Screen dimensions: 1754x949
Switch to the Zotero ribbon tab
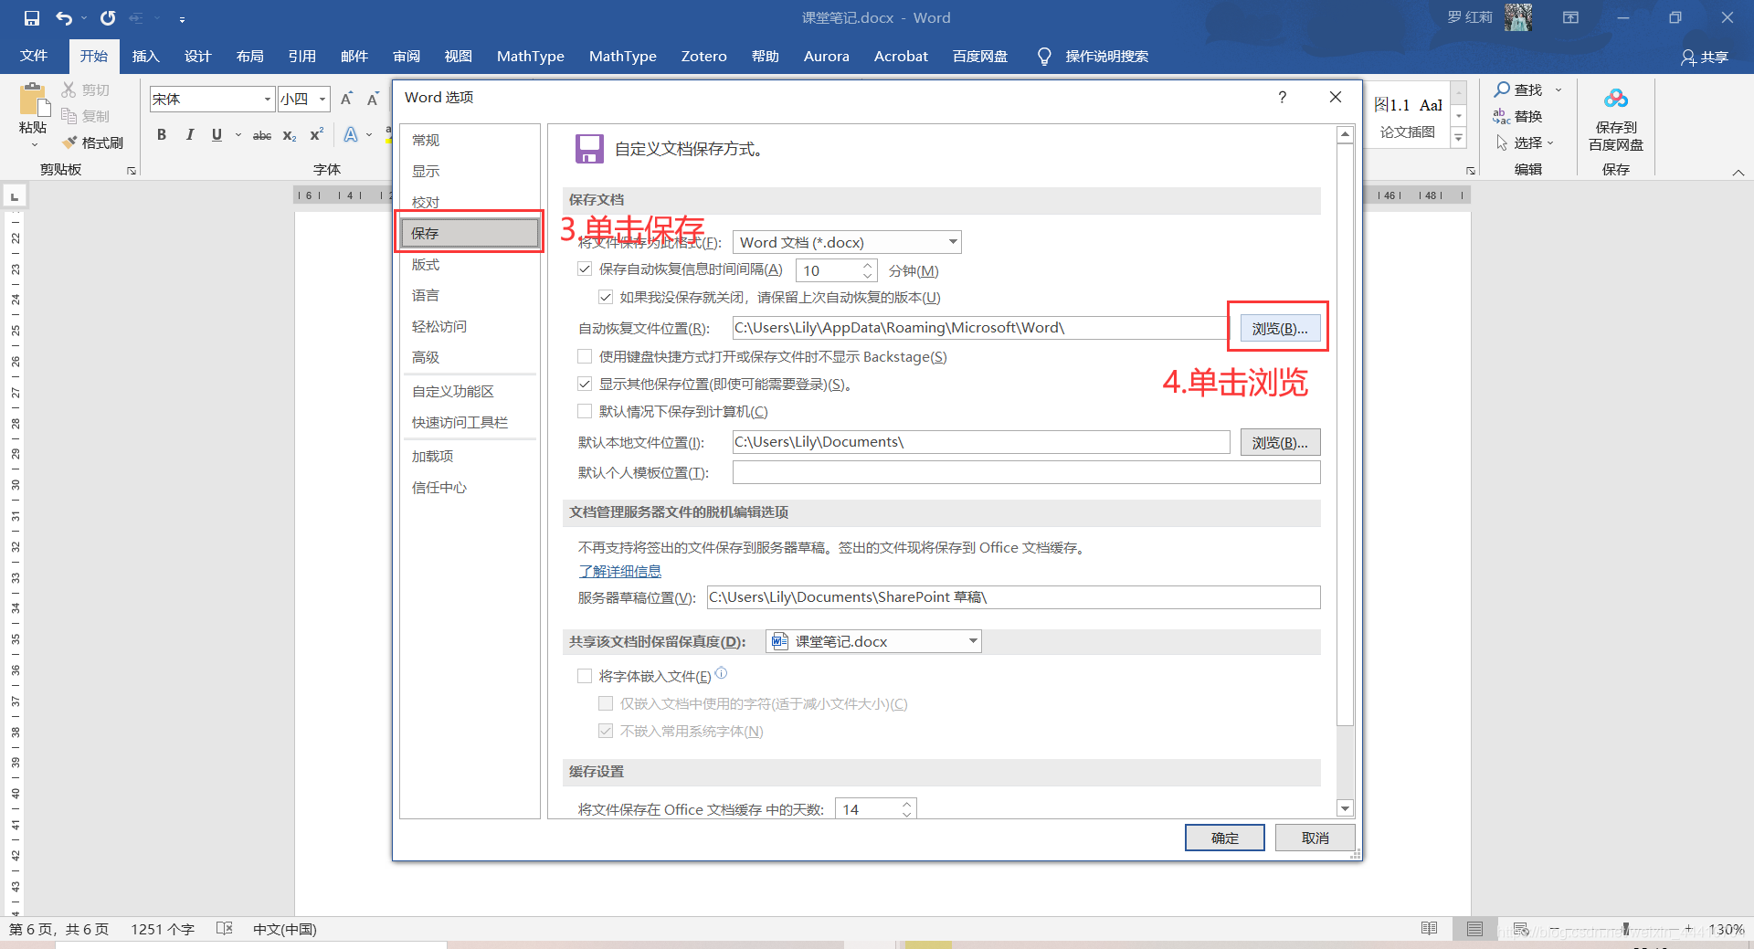tap(703, 57)
